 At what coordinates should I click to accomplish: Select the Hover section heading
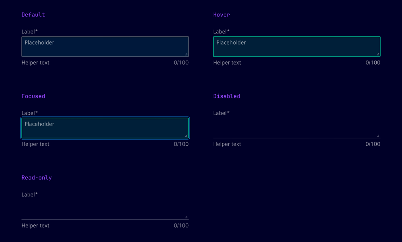click(x=222, y=15)
